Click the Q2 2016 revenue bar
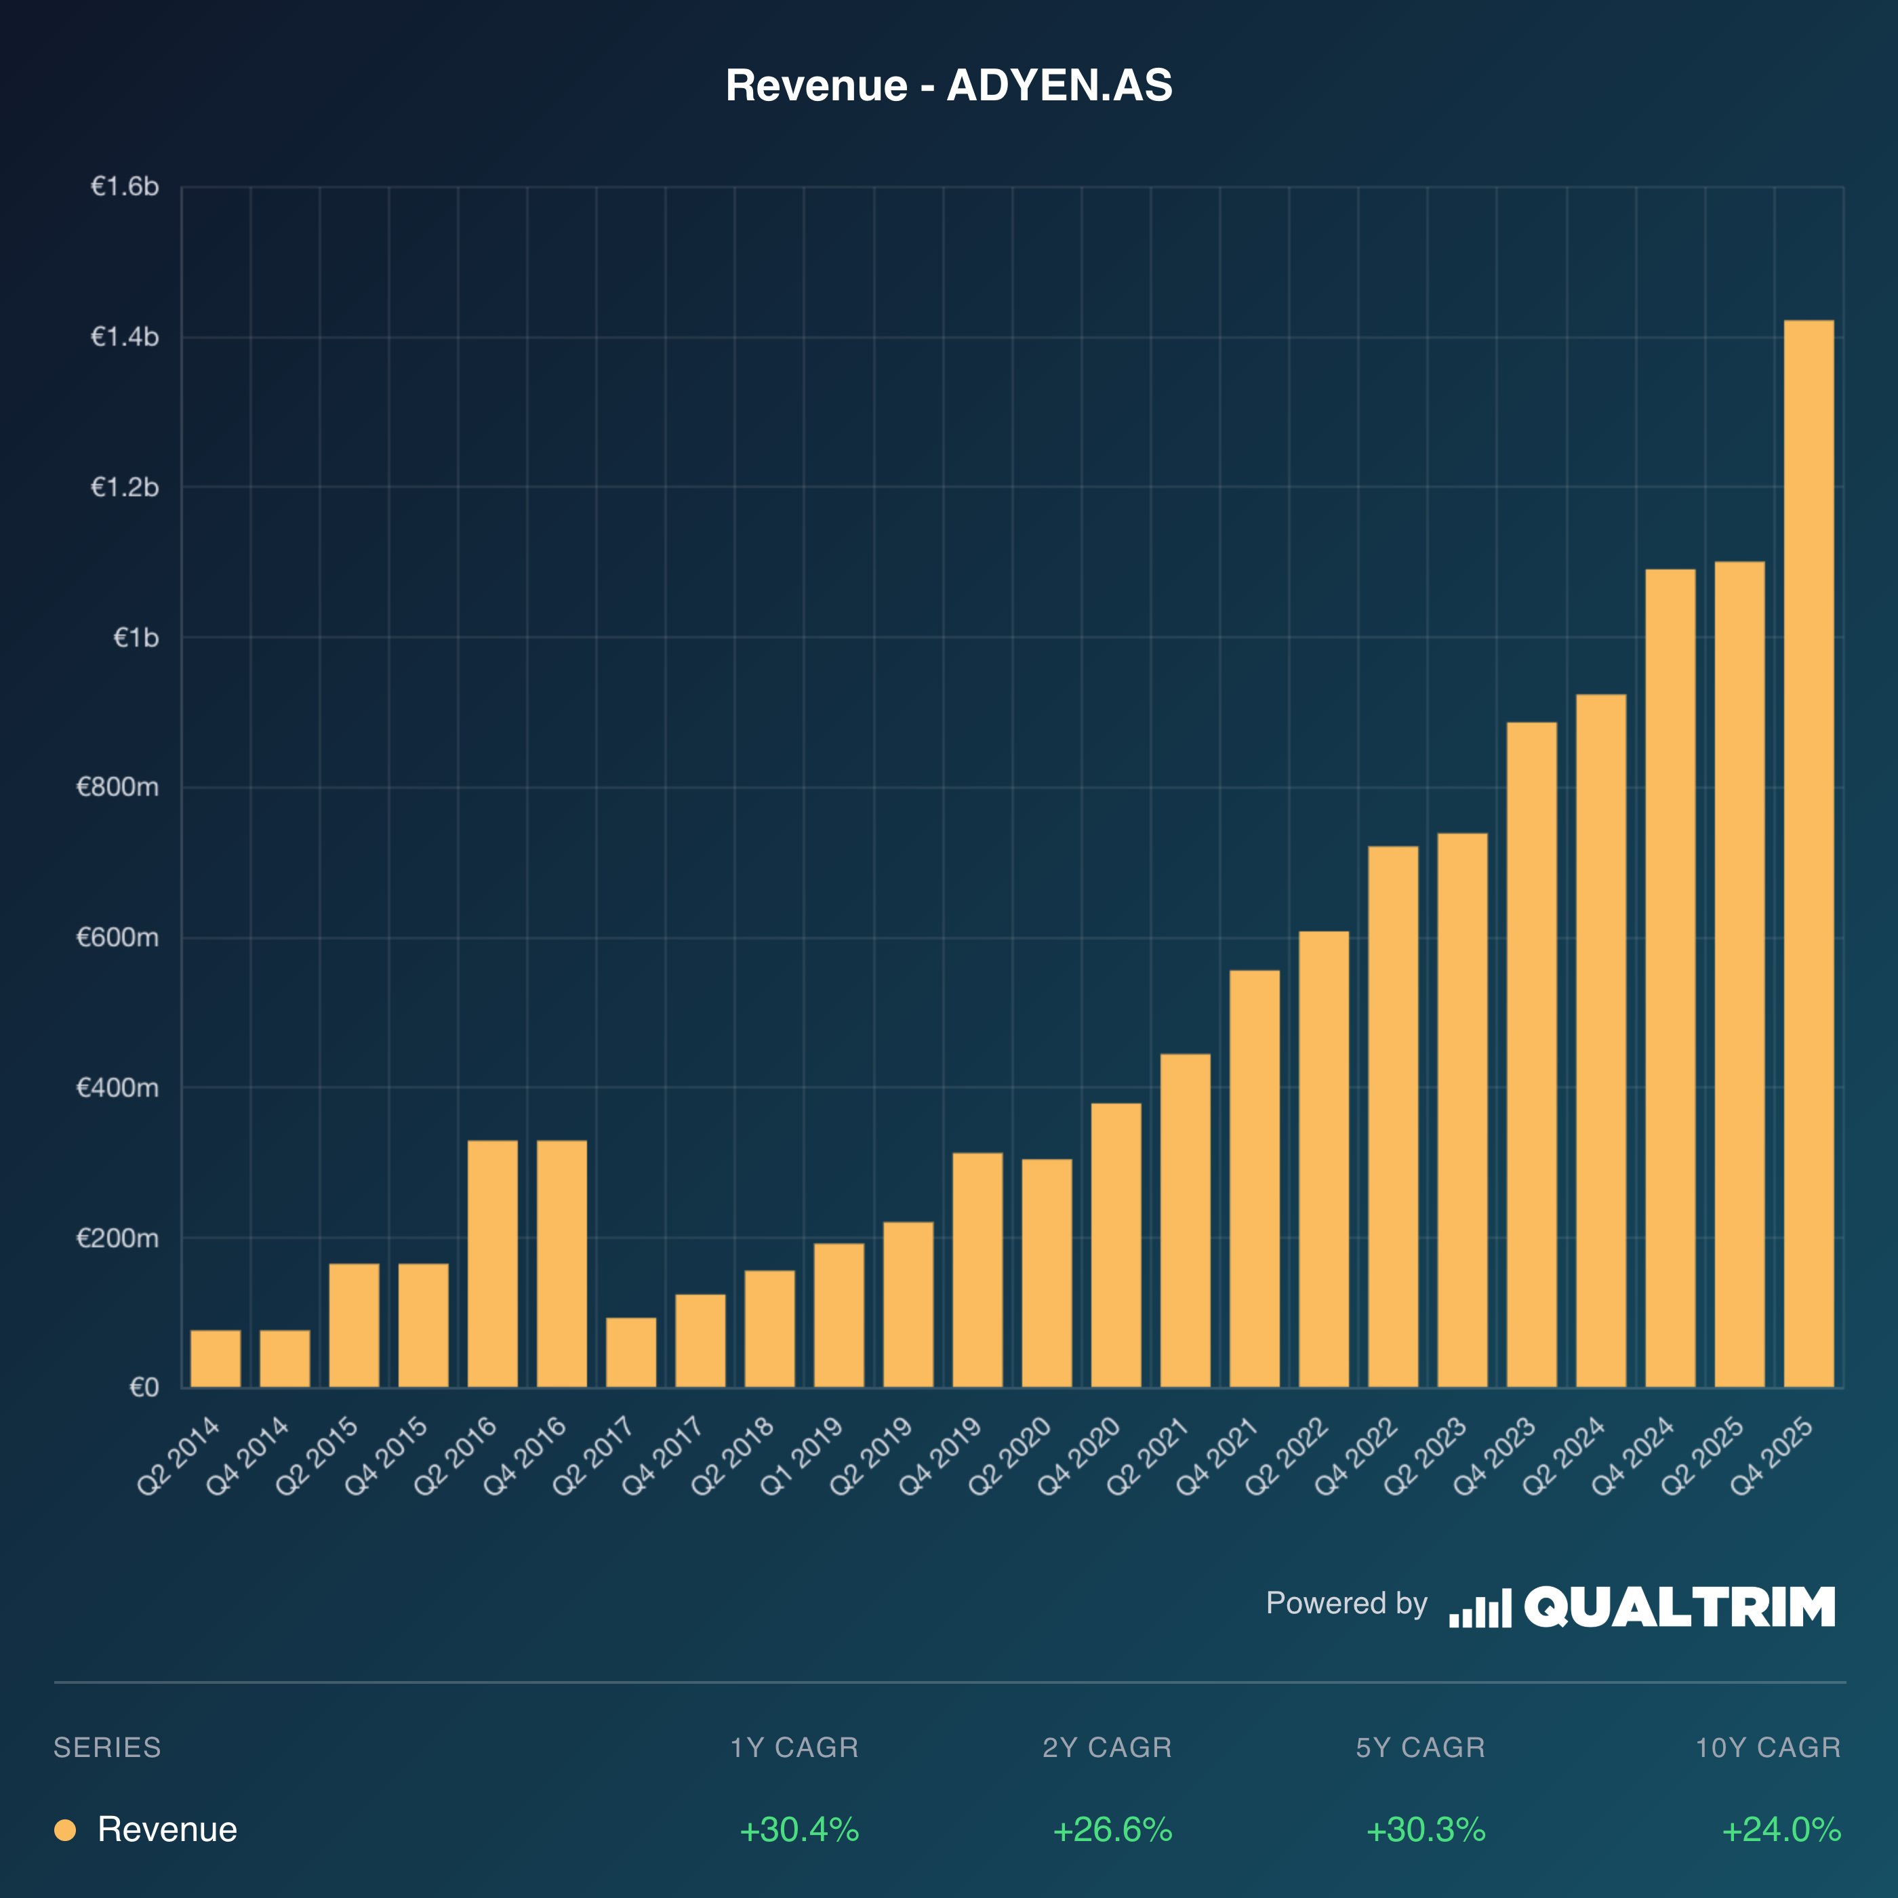Image resolution: width=1898 pixels, height=1898 pixels. [x=492, y=1264]
